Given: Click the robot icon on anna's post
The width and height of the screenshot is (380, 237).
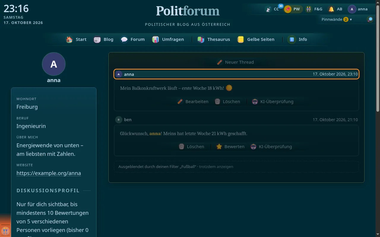Looking at the screenshot, I should pos(255,102).
